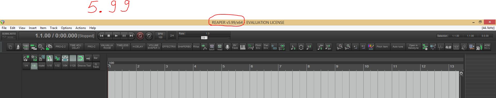Open the Insert menu
This screenshot has width=496, height=98.
coord(33,28)
